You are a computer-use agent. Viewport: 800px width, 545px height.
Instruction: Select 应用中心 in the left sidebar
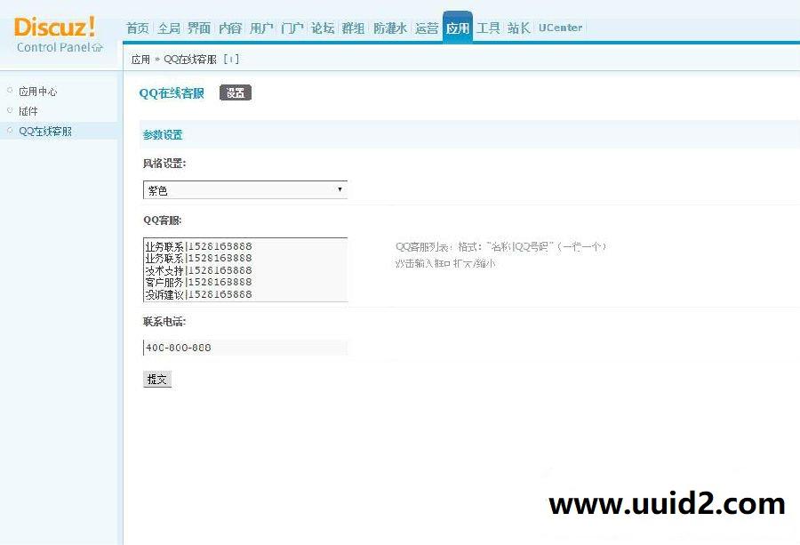tap(37, 91)
